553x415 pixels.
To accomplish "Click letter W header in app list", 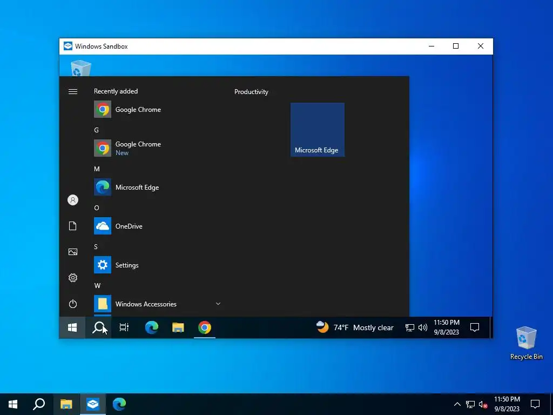I will (x=97, y=285).
